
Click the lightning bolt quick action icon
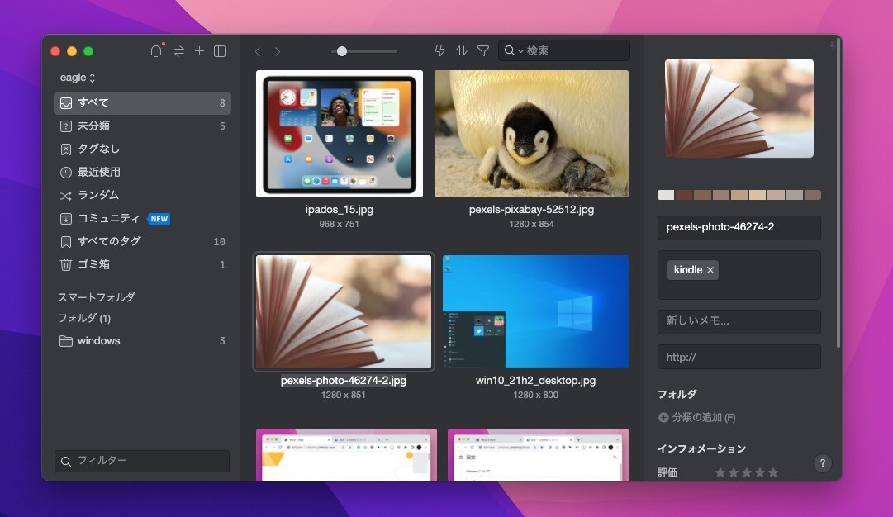pos(439,50)
